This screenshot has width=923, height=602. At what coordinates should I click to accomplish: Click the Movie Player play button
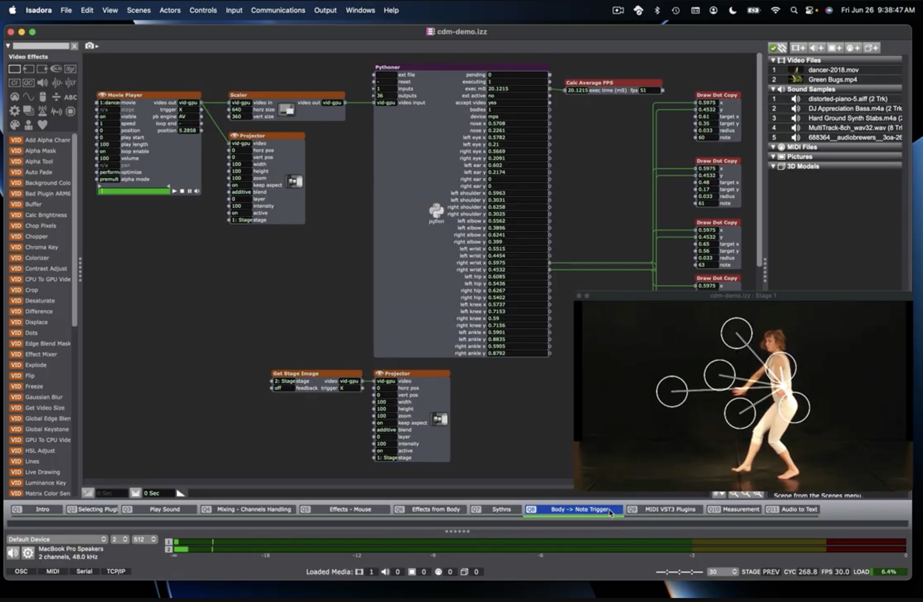pyautogui.click(x=175, y=191)
